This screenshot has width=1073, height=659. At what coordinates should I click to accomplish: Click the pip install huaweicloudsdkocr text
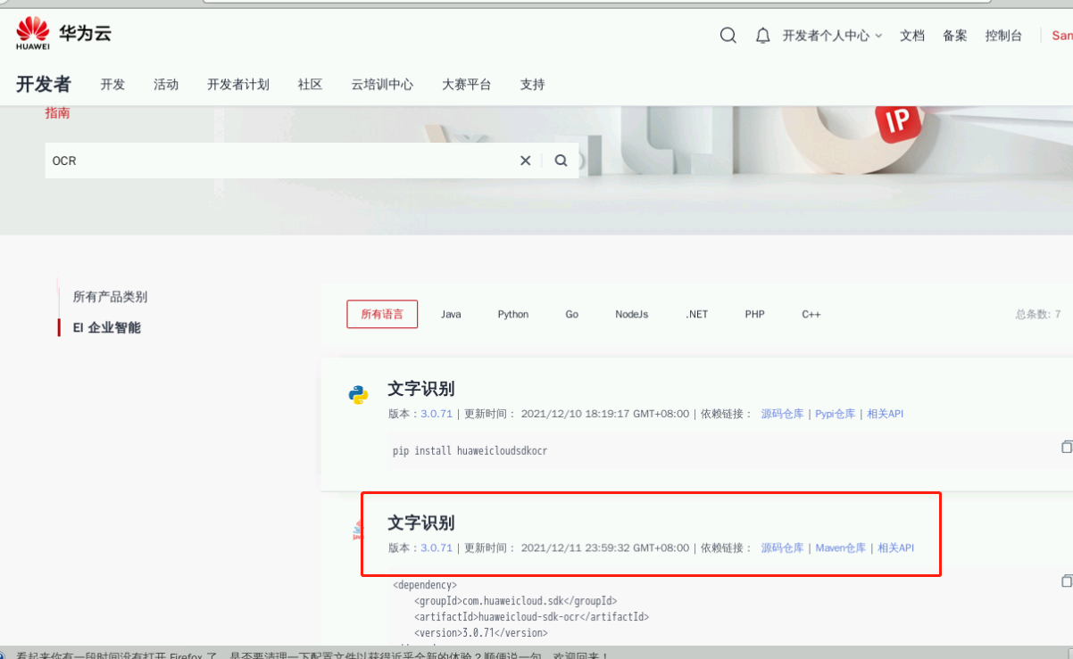point(470,451)
